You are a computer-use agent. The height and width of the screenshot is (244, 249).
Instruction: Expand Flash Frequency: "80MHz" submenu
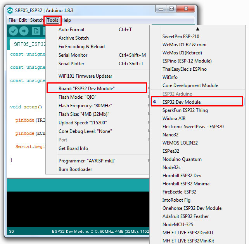97,106
